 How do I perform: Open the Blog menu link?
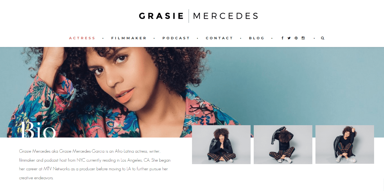(x=257, y=38)
